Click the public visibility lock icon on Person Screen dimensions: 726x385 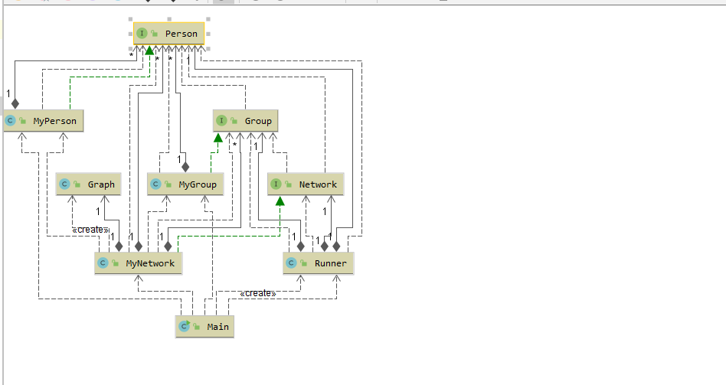[x=154, y=34]
